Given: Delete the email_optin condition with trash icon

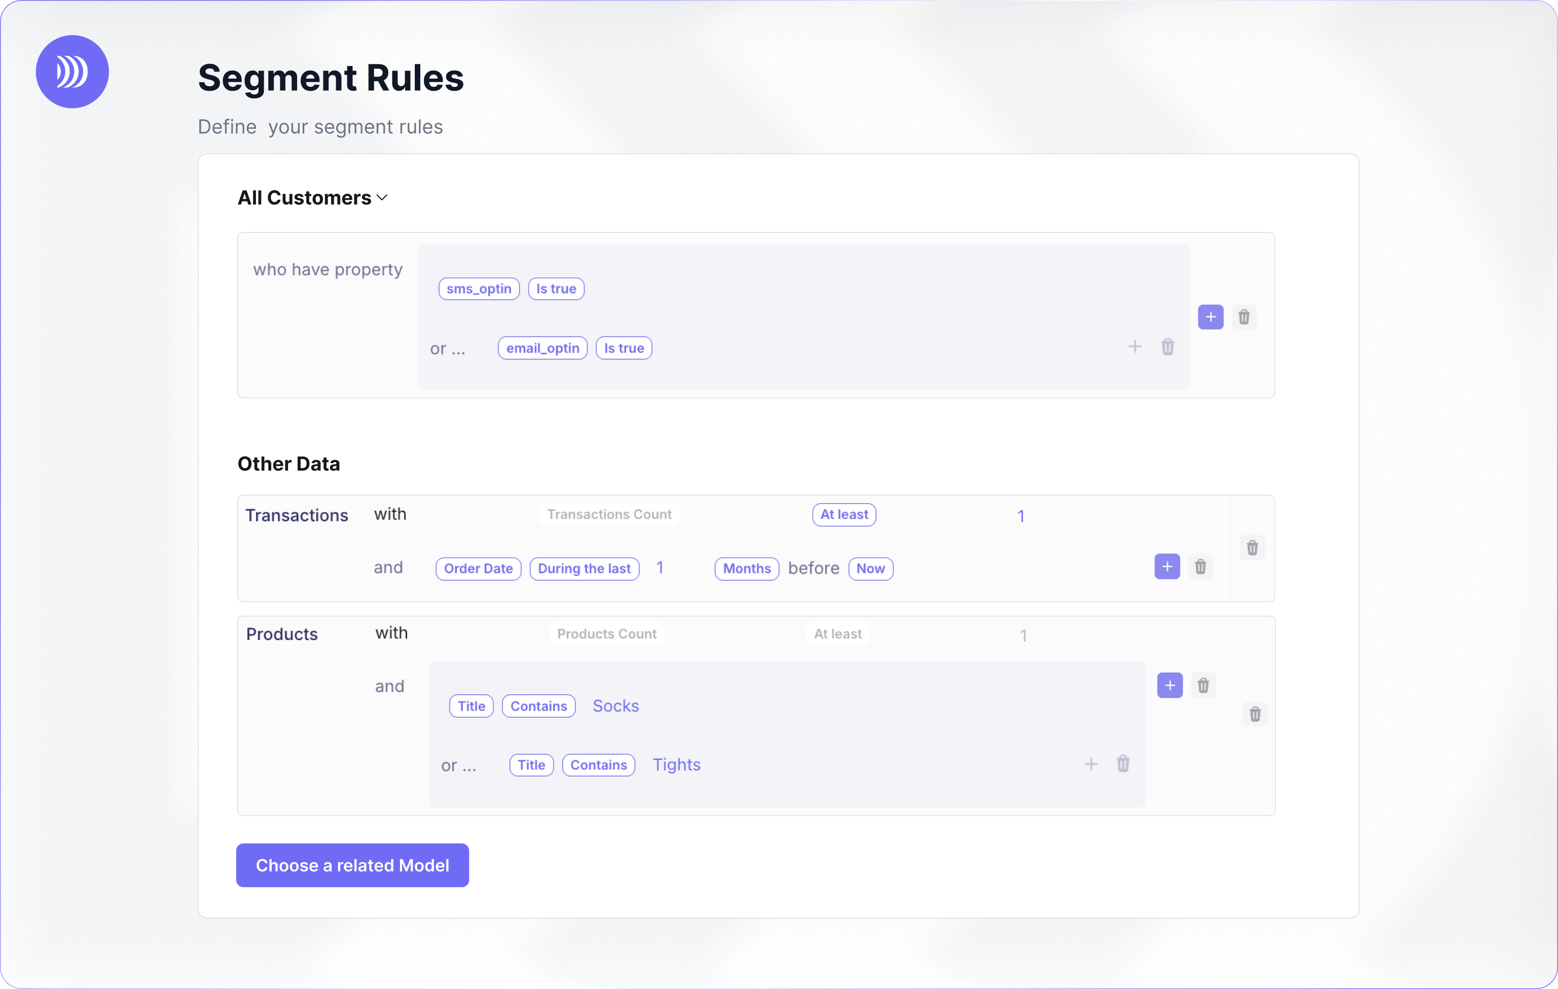Looking at the screenshot, I should coord(1167,347).
